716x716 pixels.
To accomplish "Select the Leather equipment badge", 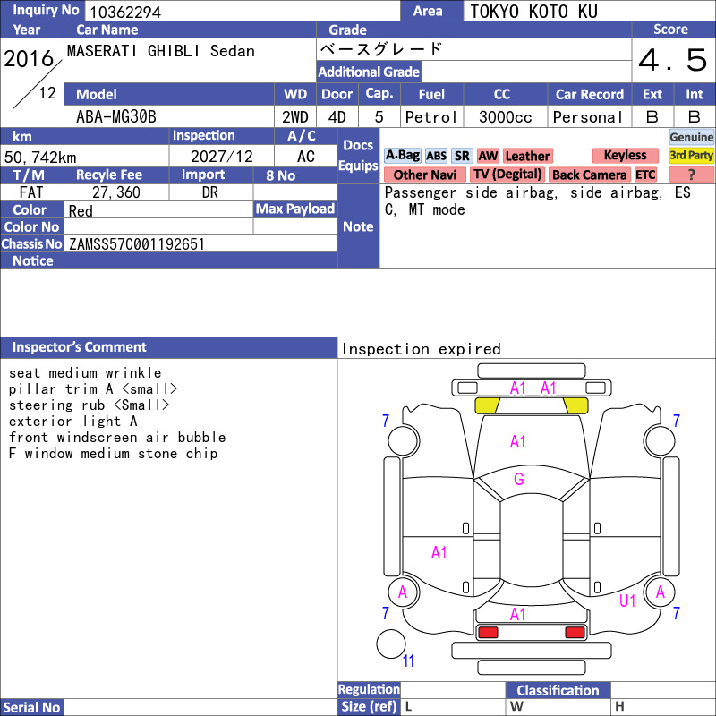I will (527, 156).
